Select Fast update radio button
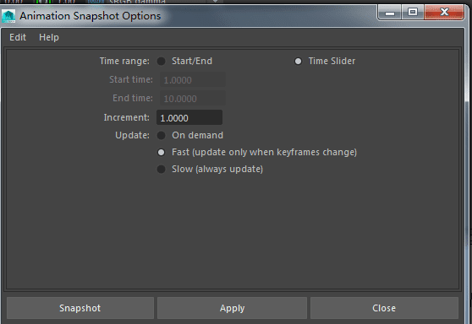 click(161, 152)
